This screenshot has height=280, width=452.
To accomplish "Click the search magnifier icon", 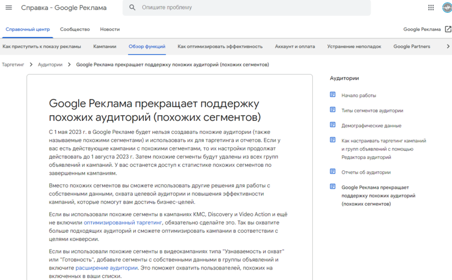I will click(132, 8).
